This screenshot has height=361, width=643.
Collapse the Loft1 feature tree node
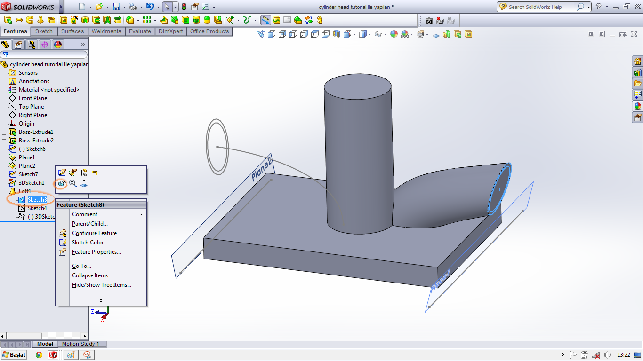[4, 191]
